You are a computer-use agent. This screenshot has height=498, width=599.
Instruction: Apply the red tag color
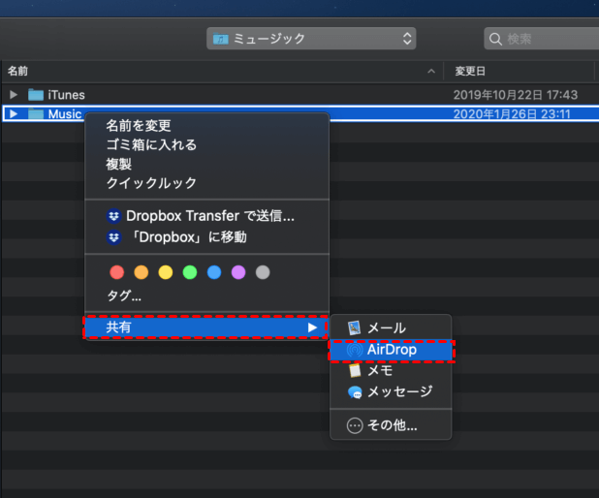coord(117,272)
